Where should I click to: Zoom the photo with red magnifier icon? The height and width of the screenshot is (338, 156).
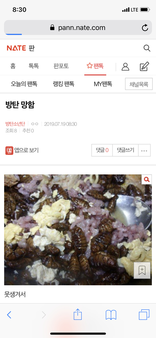[x=147, y=179]
